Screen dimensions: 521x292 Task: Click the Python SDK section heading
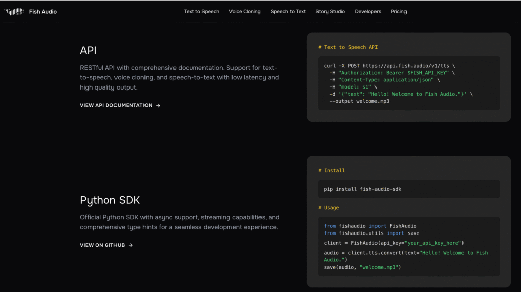(x=110, y=200)
